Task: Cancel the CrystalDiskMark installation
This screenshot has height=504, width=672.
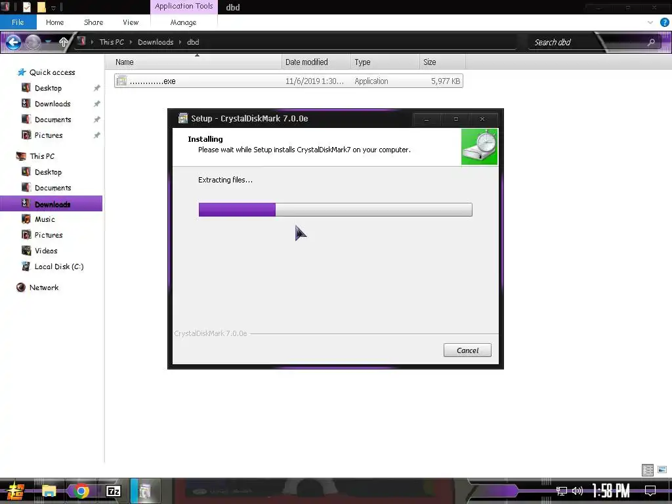Action: pos(467,350)
